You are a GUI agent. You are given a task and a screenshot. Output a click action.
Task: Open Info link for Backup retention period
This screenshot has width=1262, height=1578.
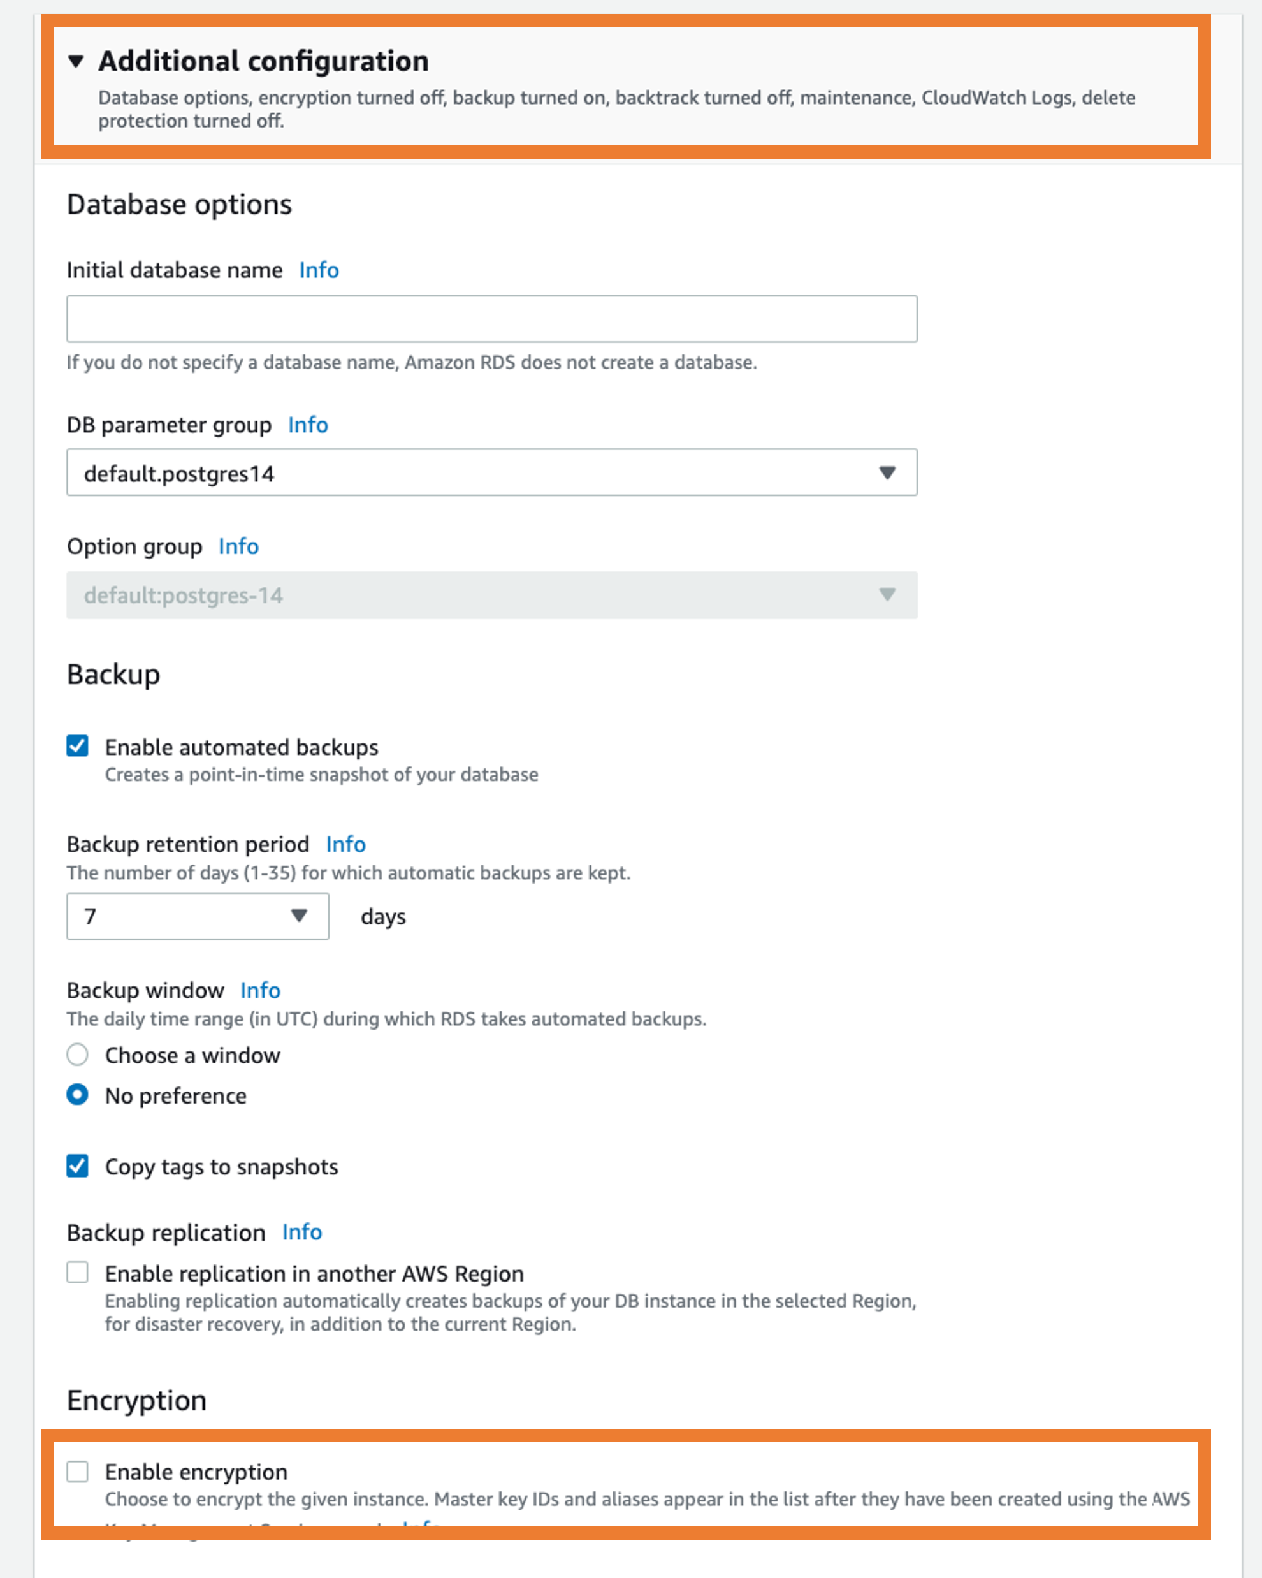tap(345, 844)
